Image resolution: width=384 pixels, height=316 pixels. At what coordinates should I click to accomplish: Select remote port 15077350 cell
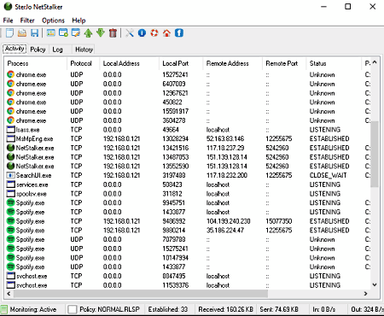(x=279, y=221)
